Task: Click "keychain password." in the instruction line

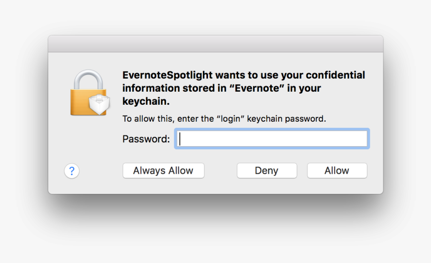Action: coord(287,119)
